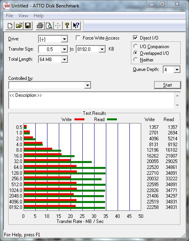This screenshot has height=241, width=189.
Task: Click read value 34297 in results
Action: pyautogui.click(x=171, y=196)
